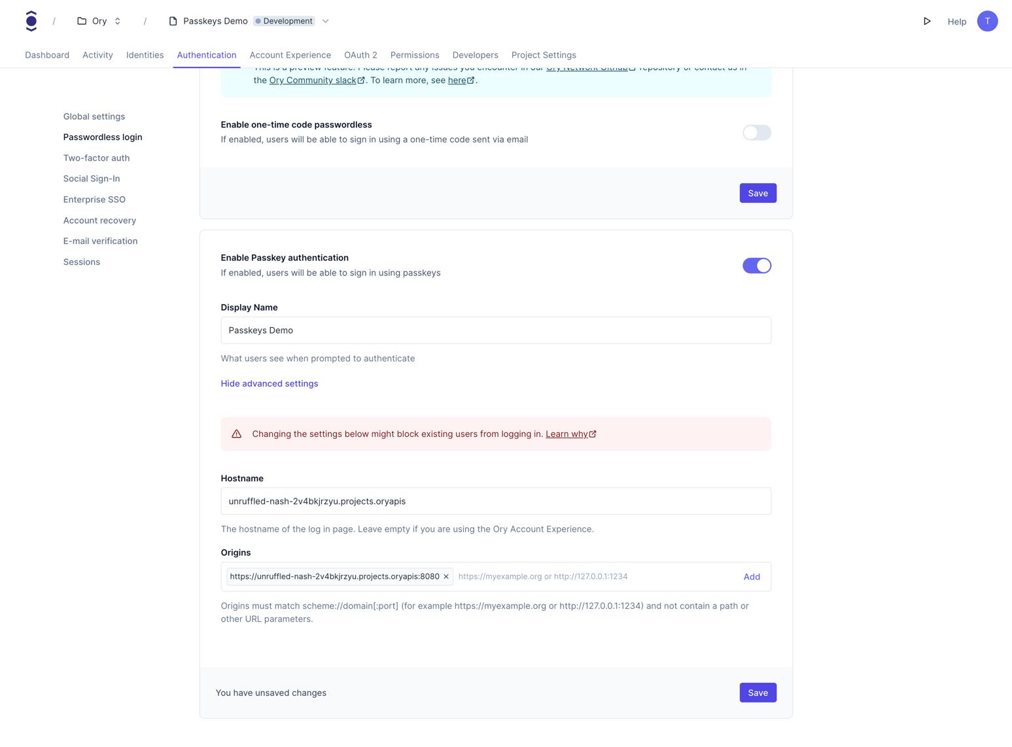Expand the Development environment dropdown

[x=325, y=20]
